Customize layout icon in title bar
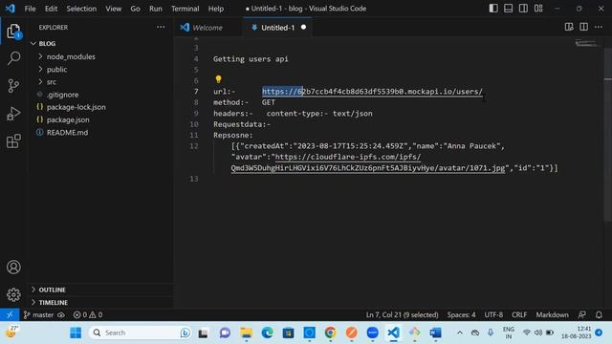612x344 pixels. [x=538, y=9]
